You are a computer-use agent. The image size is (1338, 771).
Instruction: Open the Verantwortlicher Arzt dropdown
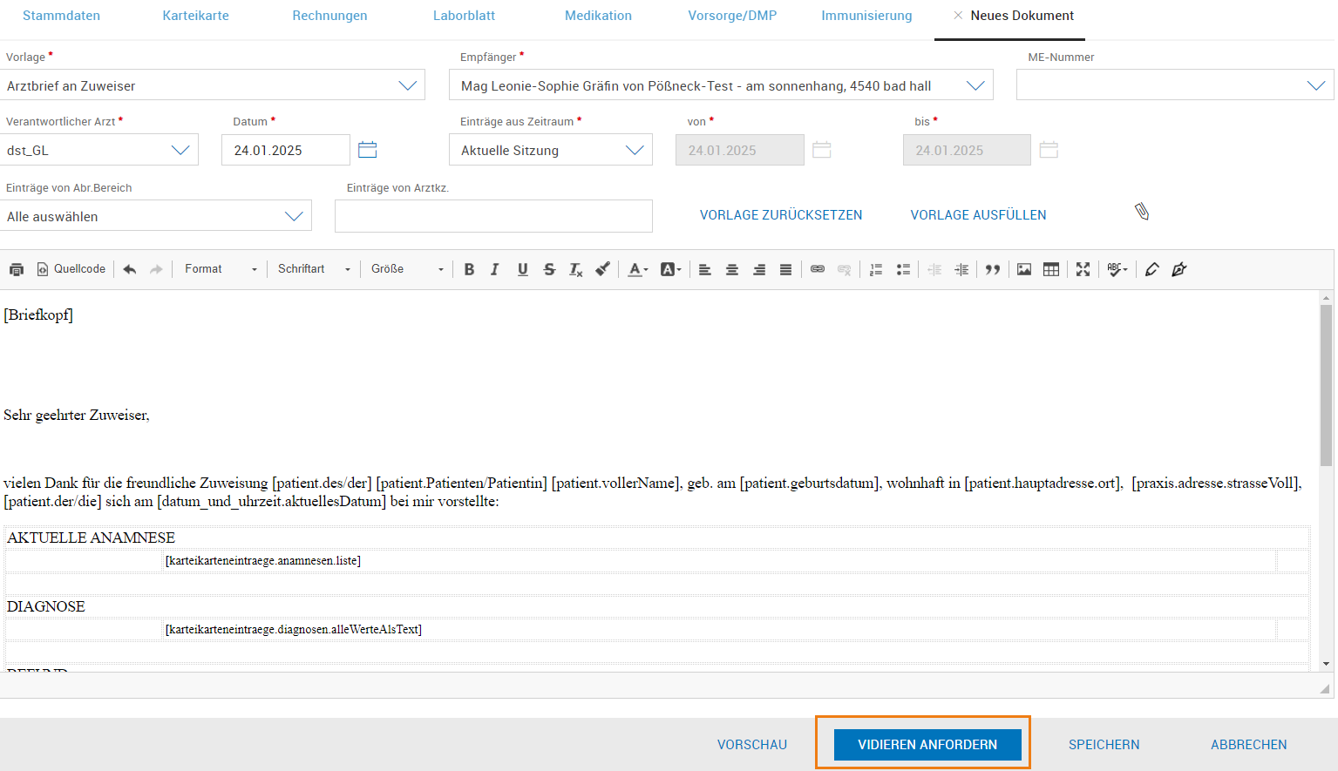(180, 150)
